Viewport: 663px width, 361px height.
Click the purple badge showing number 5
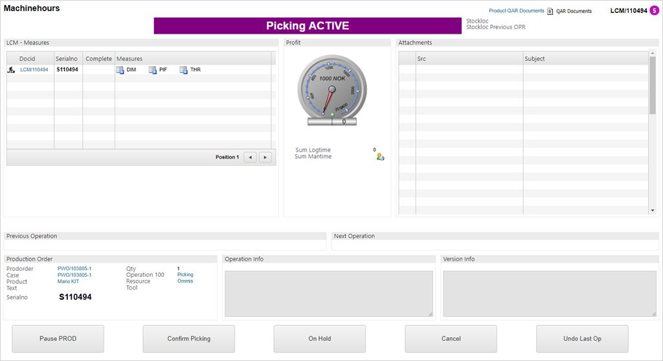coord(654,10)
